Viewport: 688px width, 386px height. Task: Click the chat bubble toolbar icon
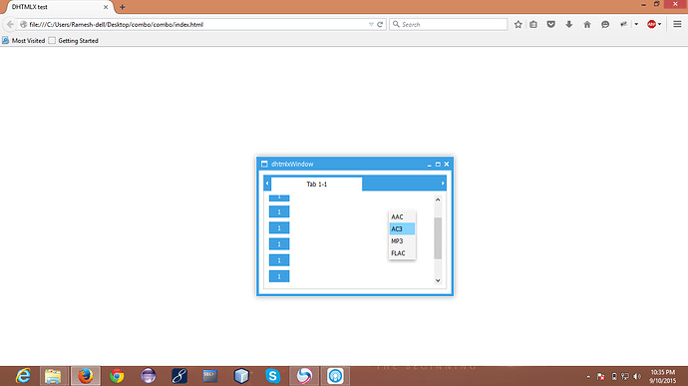point(605,25)
